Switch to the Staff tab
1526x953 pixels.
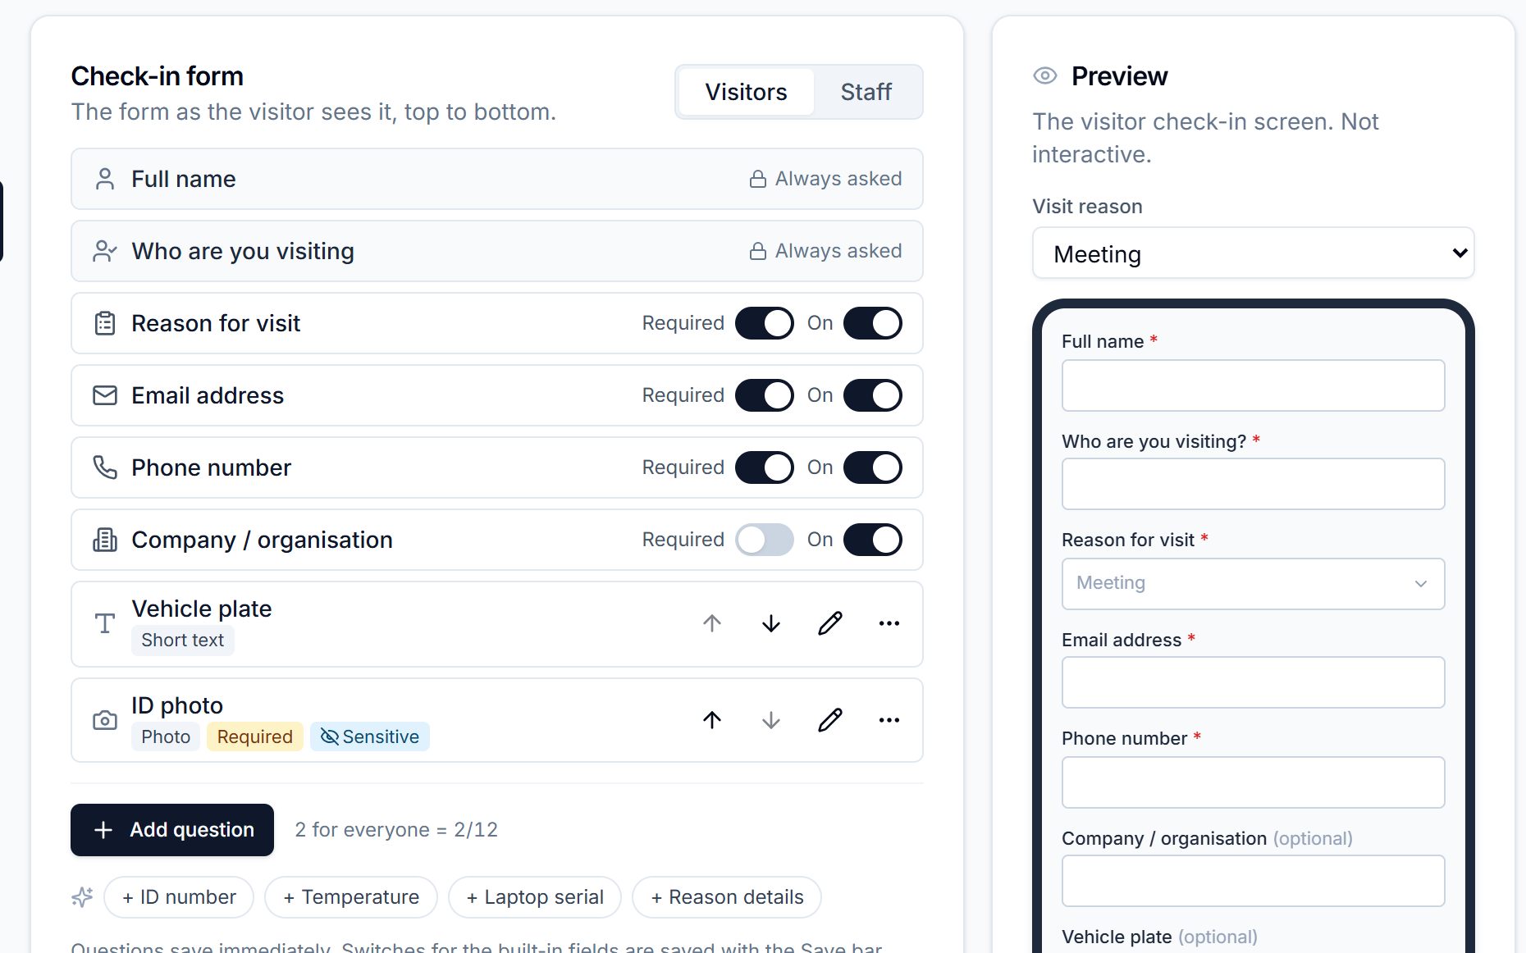(866, 92)
